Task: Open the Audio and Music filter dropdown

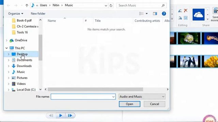Action: (x=142, y=97)
